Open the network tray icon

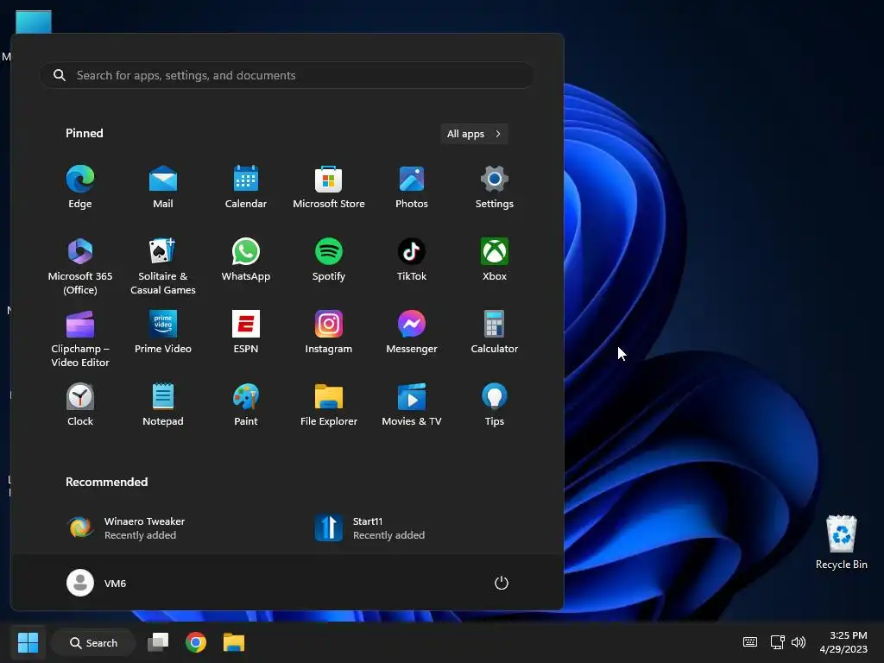coord(778,642)
